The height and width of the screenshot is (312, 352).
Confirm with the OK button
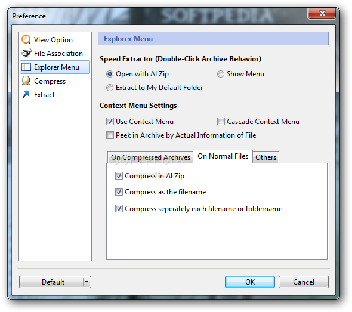click(250, 282)
